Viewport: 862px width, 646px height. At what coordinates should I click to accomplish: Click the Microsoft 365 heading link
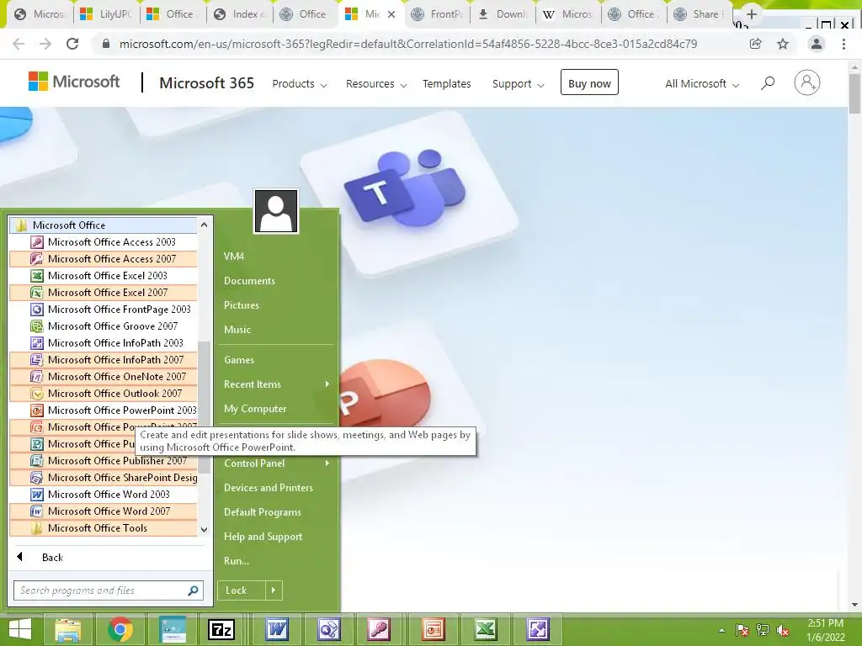coord(207,83)
